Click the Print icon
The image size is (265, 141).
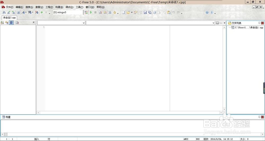tap(154, 12)
